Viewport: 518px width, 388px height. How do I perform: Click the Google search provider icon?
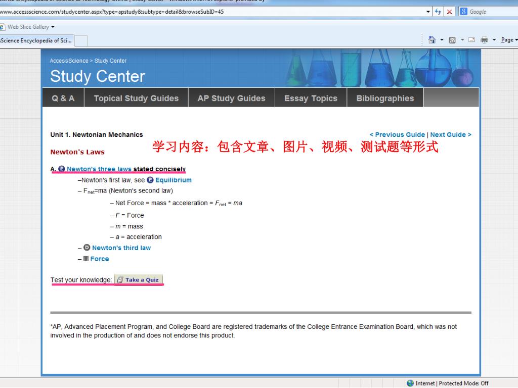463,12
